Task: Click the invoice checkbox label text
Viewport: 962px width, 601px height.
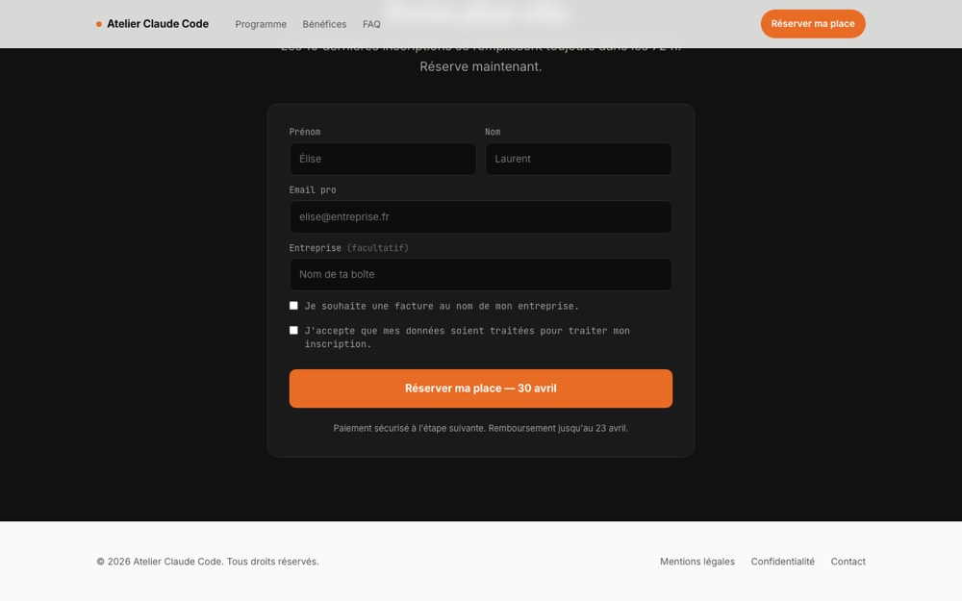Action: 442,306
